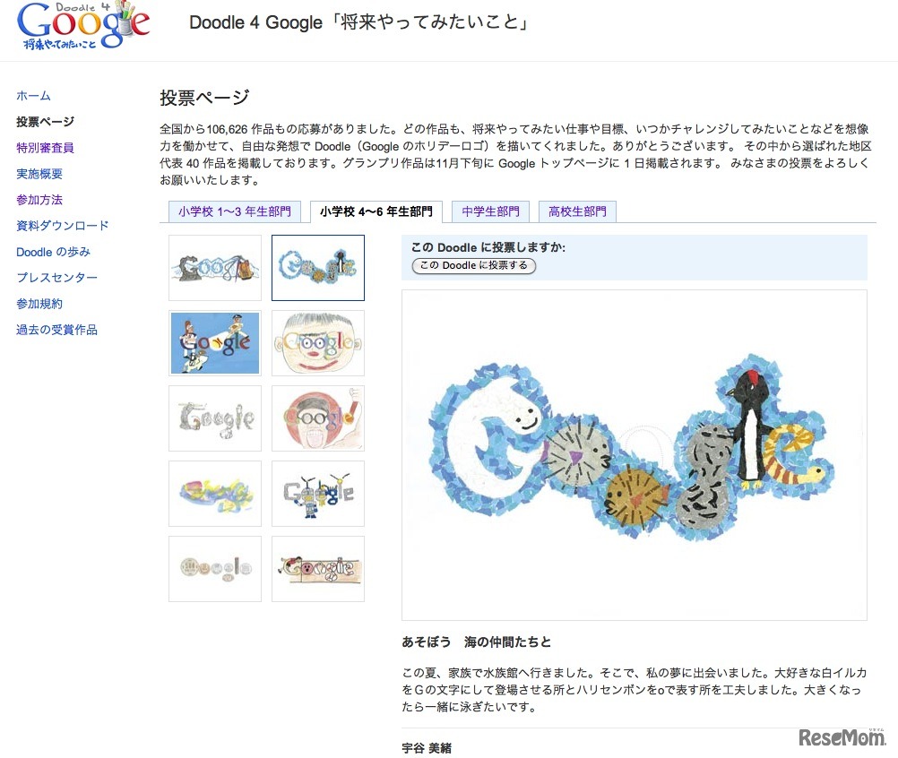Choose the gray pencil-sketch Google doodle thumbnail

click(x=215, y=418)
